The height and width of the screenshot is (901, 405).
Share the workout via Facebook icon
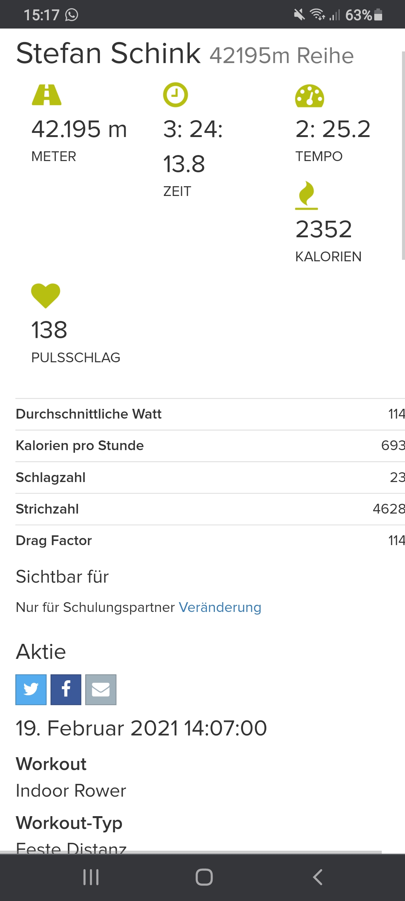click(x=66, y=690)
